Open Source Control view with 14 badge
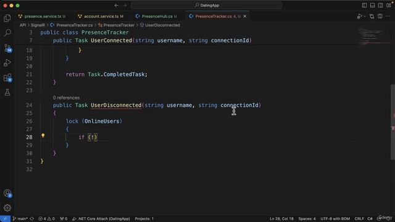395x222 pixels. coord(7,48)
